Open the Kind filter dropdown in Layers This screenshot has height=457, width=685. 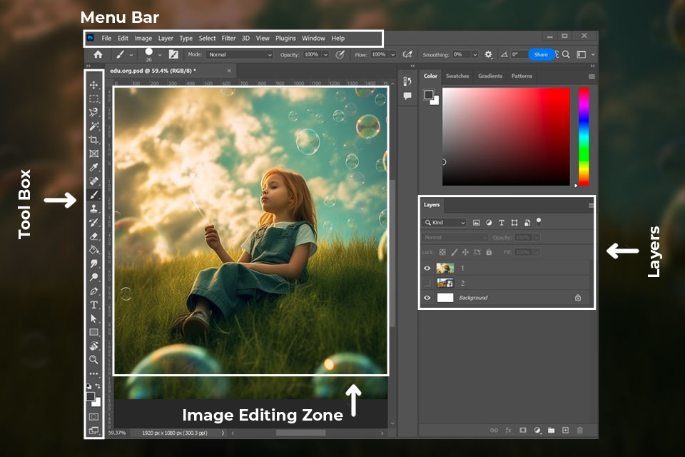point(445,223)
